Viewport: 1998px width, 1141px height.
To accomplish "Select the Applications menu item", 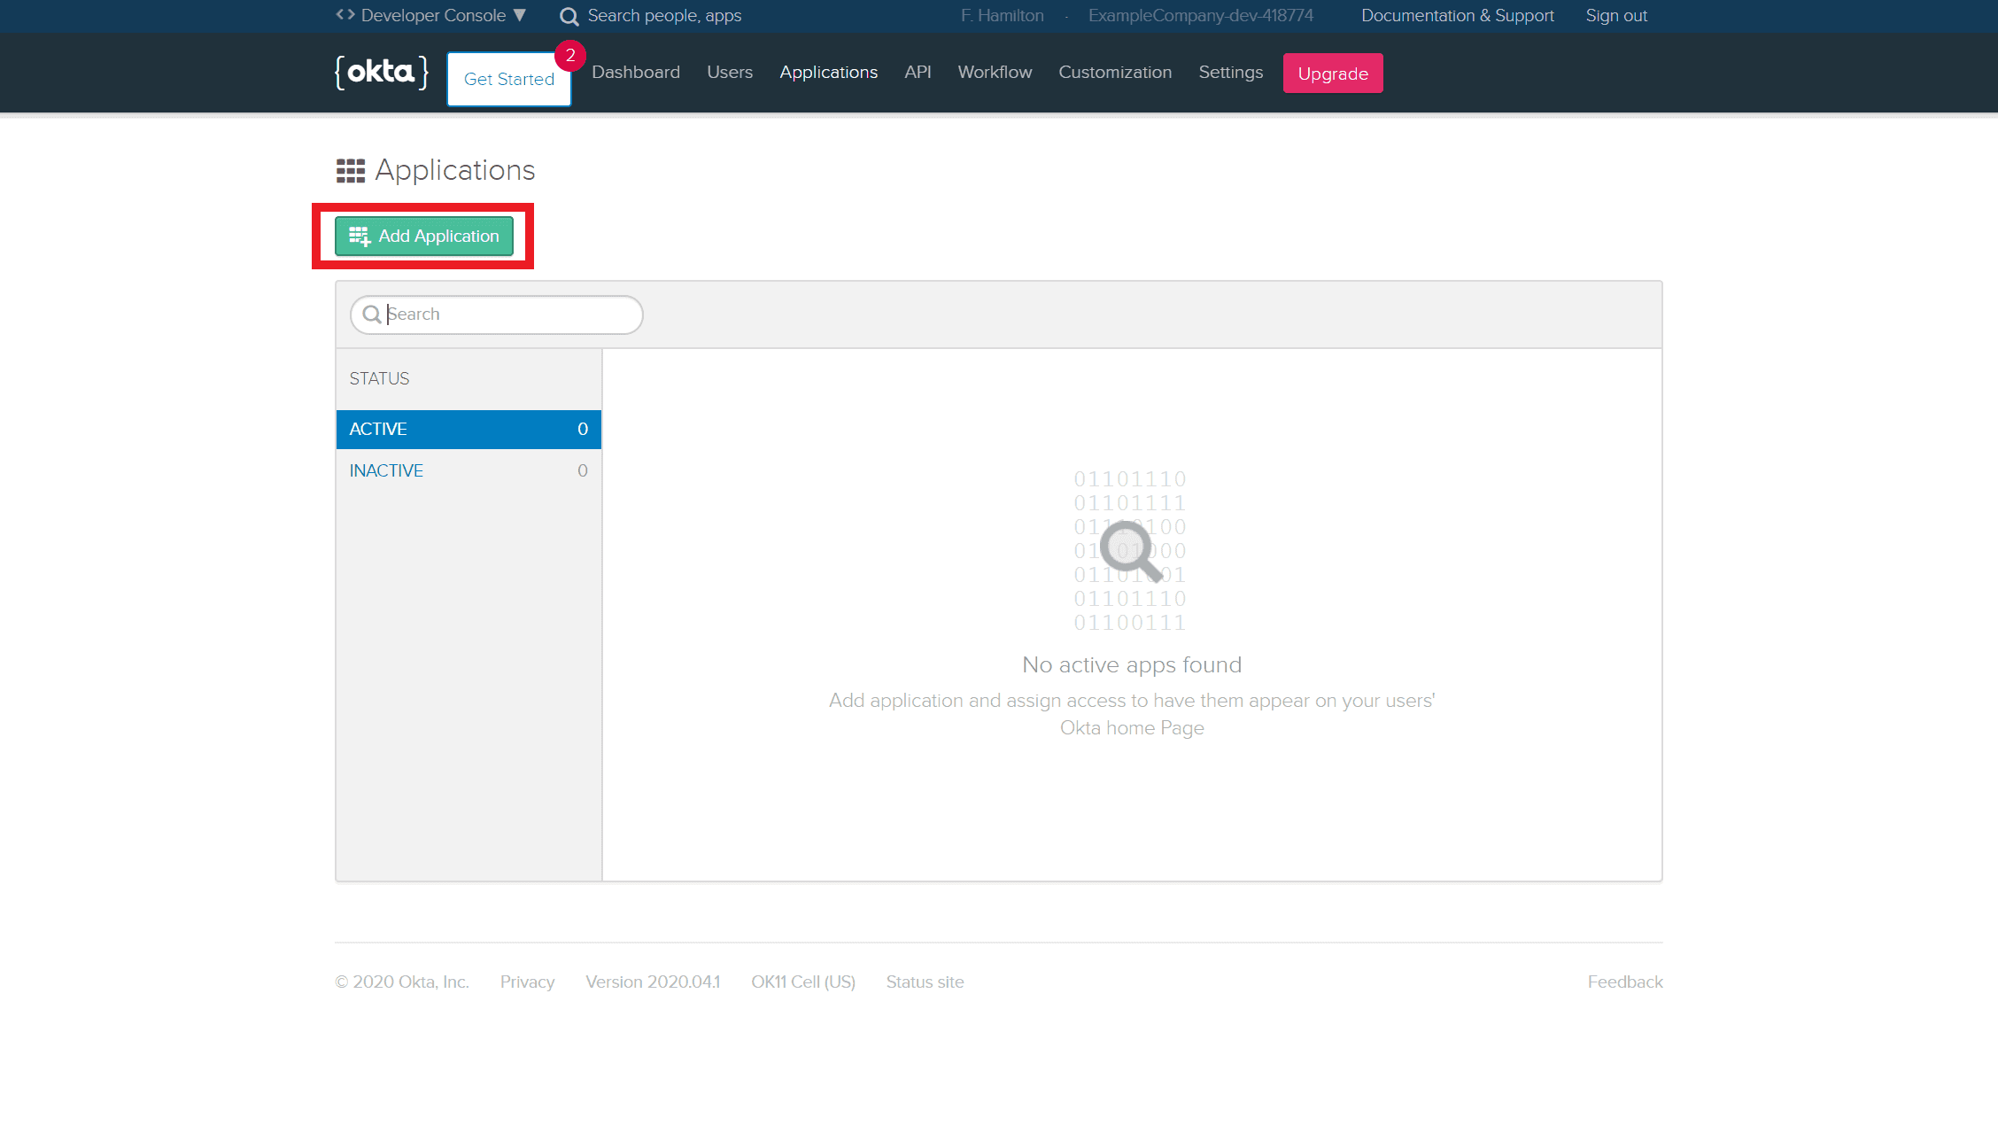I will 829,72.
